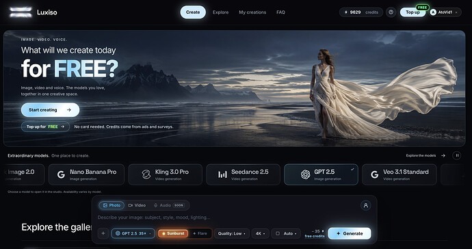Viewport: 472px width, 249px height.
Task: Click the 9629 credits balance pill
Action: coord(361,12)
